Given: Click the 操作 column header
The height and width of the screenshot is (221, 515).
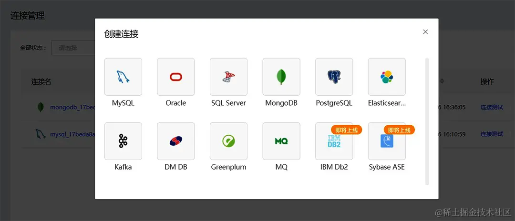Looking at the screenshot, I should (487, 81).
